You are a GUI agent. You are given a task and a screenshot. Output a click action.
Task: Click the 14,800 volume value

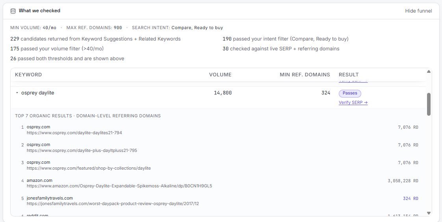pos(223,93)
